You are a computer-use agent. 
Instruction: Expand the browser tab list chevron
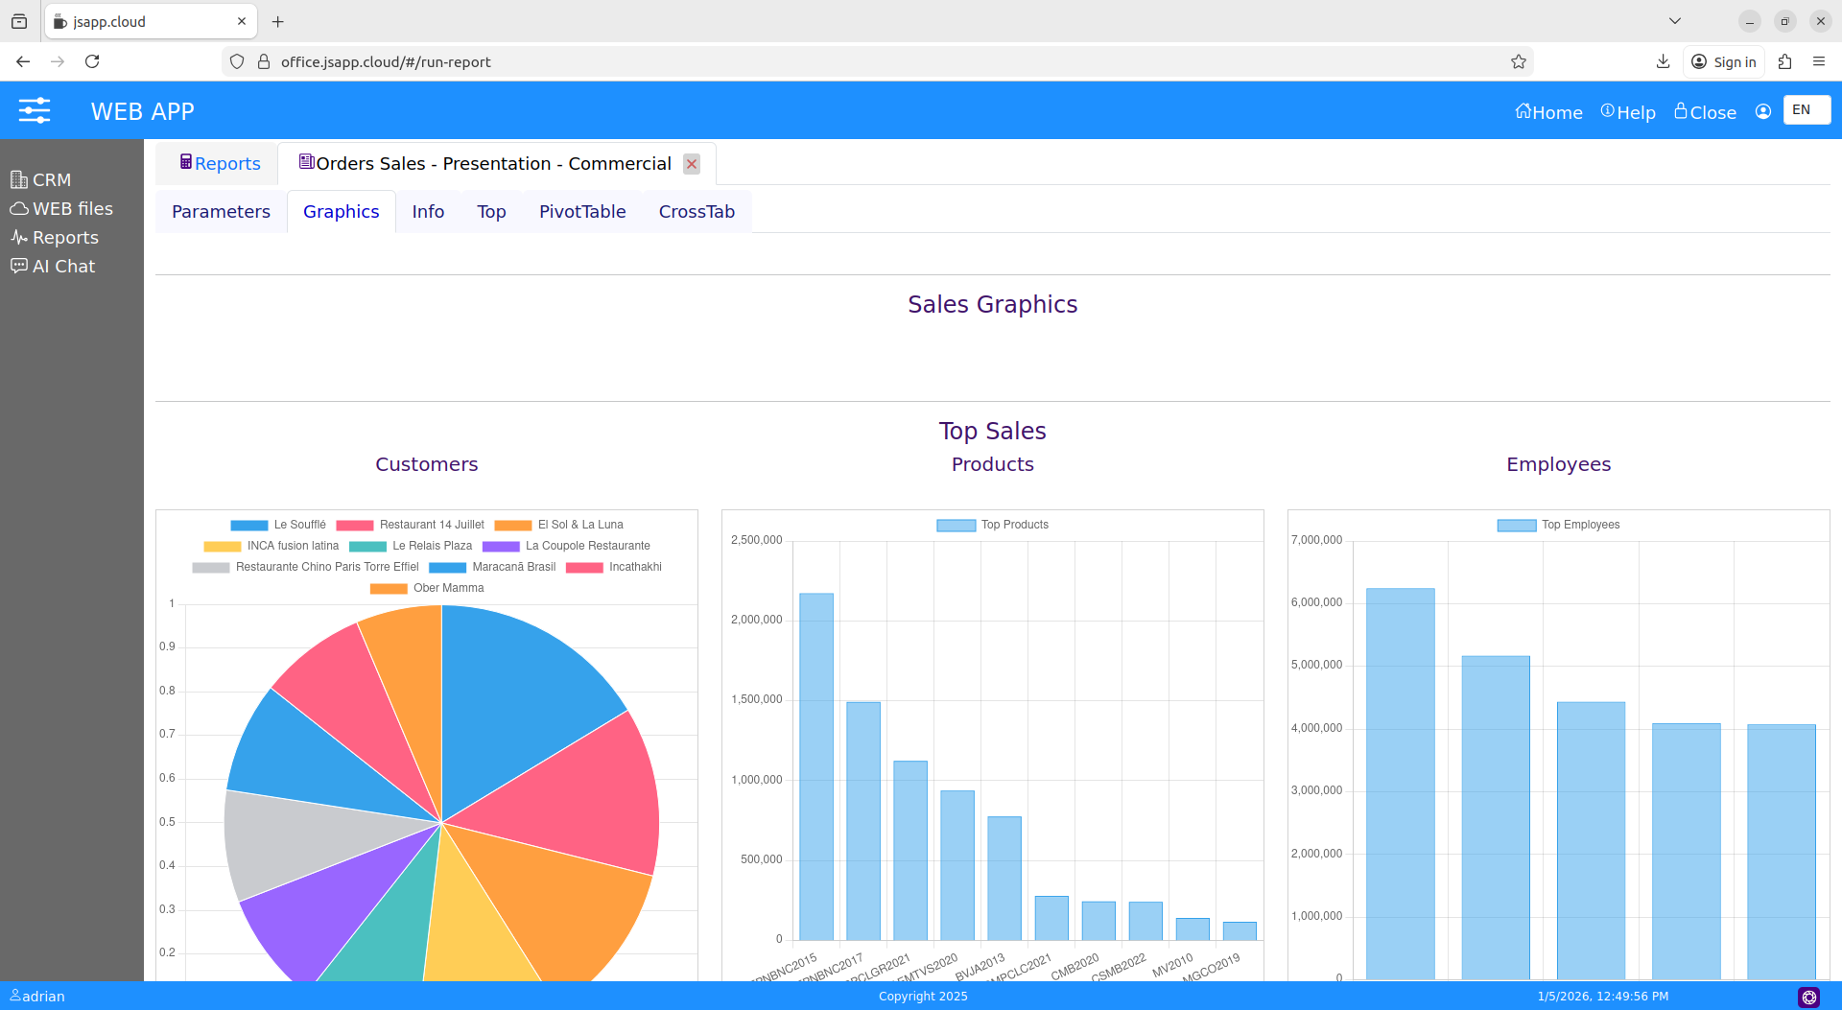pyautogui.click(x=1674, y=21)
